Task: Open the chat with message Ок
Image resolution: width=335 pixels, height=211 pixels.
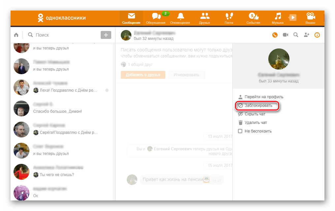Action: coord(61,193)
